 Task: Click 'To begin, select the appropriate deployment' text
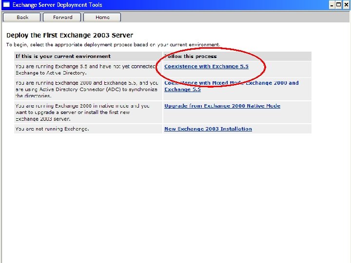[113, 44]
